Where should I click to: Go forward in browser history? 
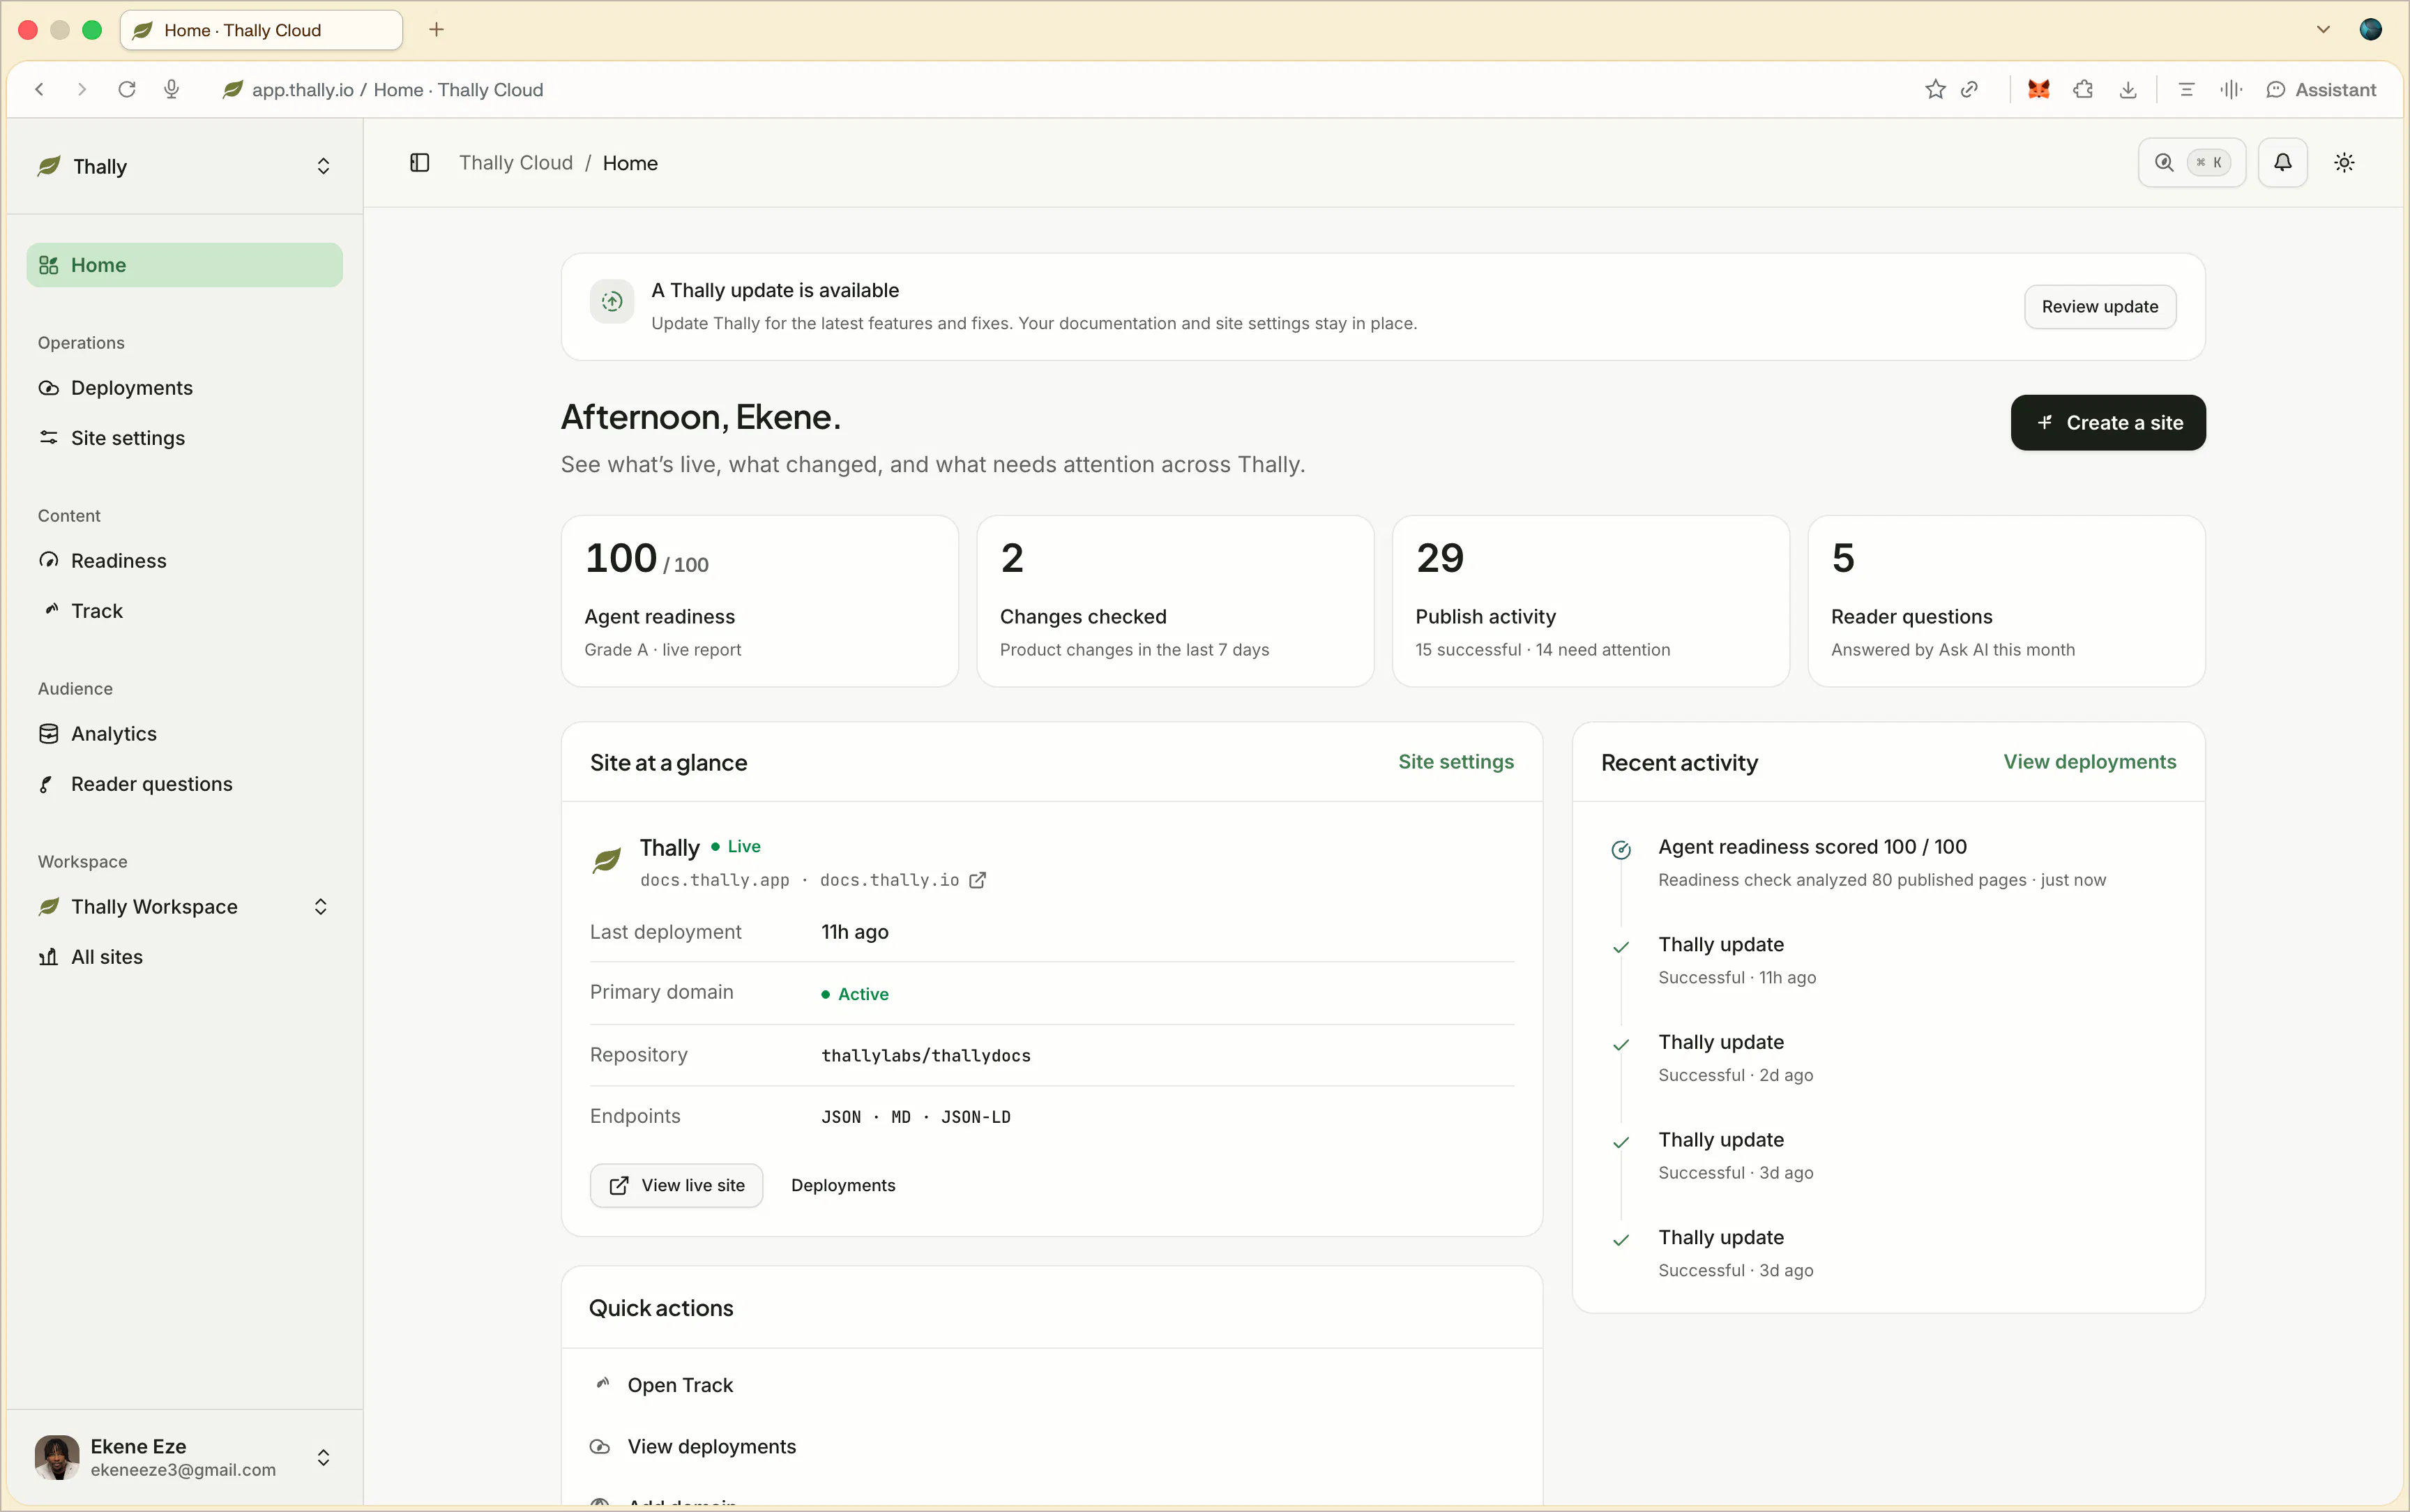(82, 89)
